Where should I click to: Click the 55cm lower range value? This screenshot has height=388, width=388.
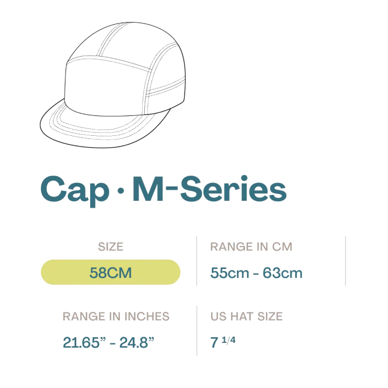(x=229, y=273)
